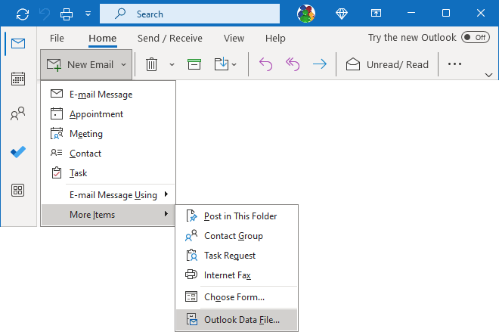This screenshot has height=332, width=499.
Task: Expand E-mail Message Using submenu
Action: coord(108,194)
